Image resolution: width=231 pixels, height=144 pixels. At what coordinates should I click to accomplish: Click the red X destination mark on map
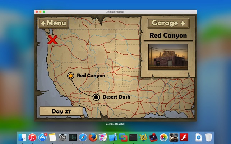tap(52, 40)
